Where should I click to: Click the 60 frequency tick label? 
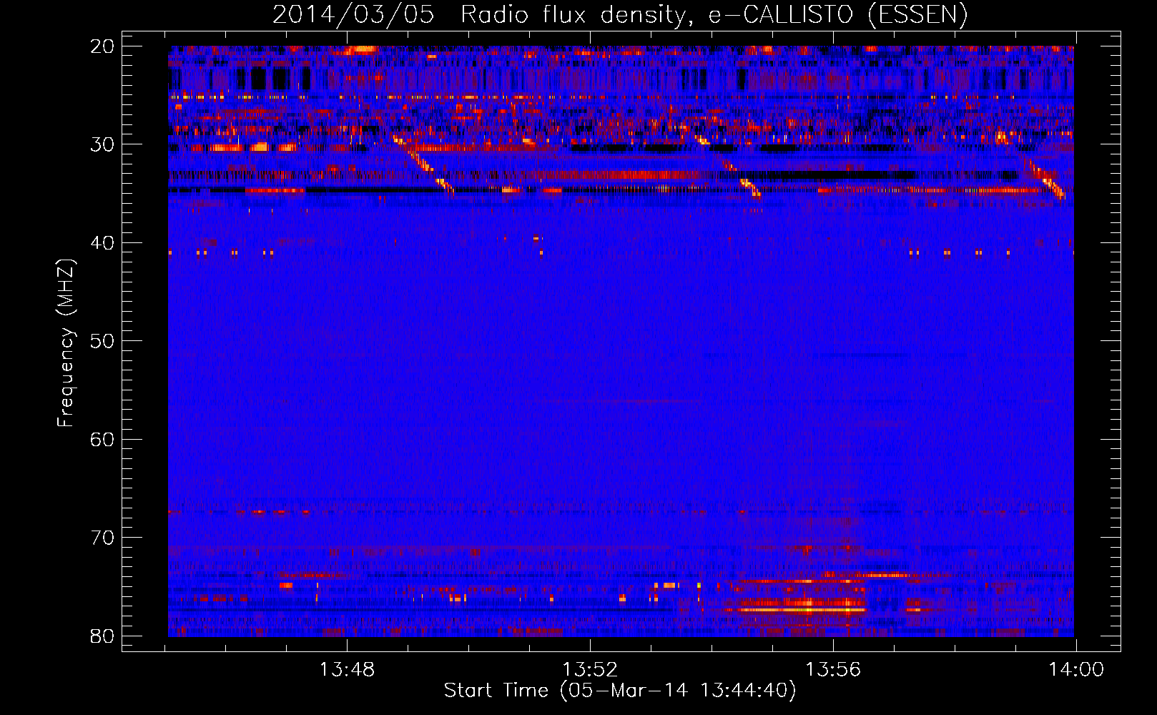(x=102, y=439)
